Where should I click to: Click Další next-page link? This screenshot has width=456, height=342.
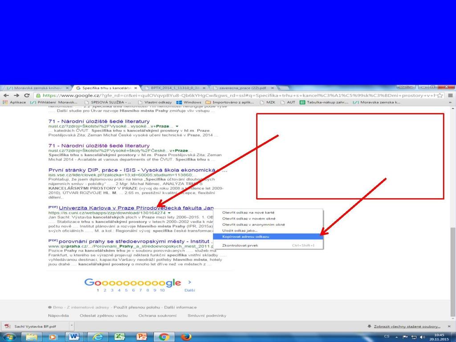(x=190, y=290)
